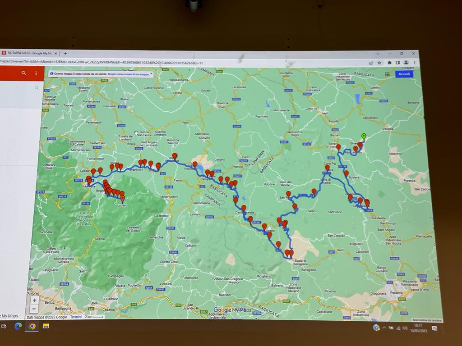This screenshot has height=346, width=462.
Task: Open File Explorer from the taskbar
Action: [46, 326]
